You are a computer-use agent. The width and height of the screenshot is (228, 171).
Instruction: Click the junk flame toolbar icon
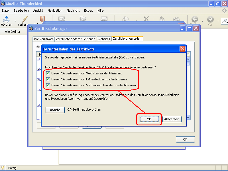pyautogui.click(x=162, y=19)
